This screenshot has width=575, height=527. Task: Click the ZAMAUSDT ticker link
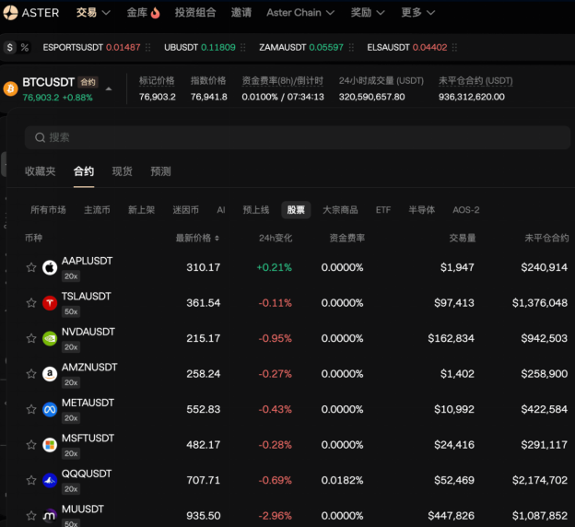pyautogui.click(x=301, y=47)
